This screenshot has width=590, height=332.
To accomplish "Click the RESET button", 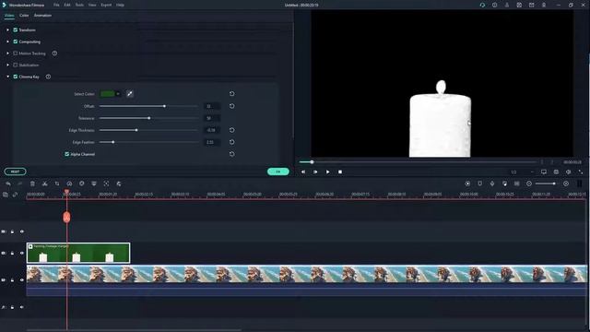I will (15, 172).
